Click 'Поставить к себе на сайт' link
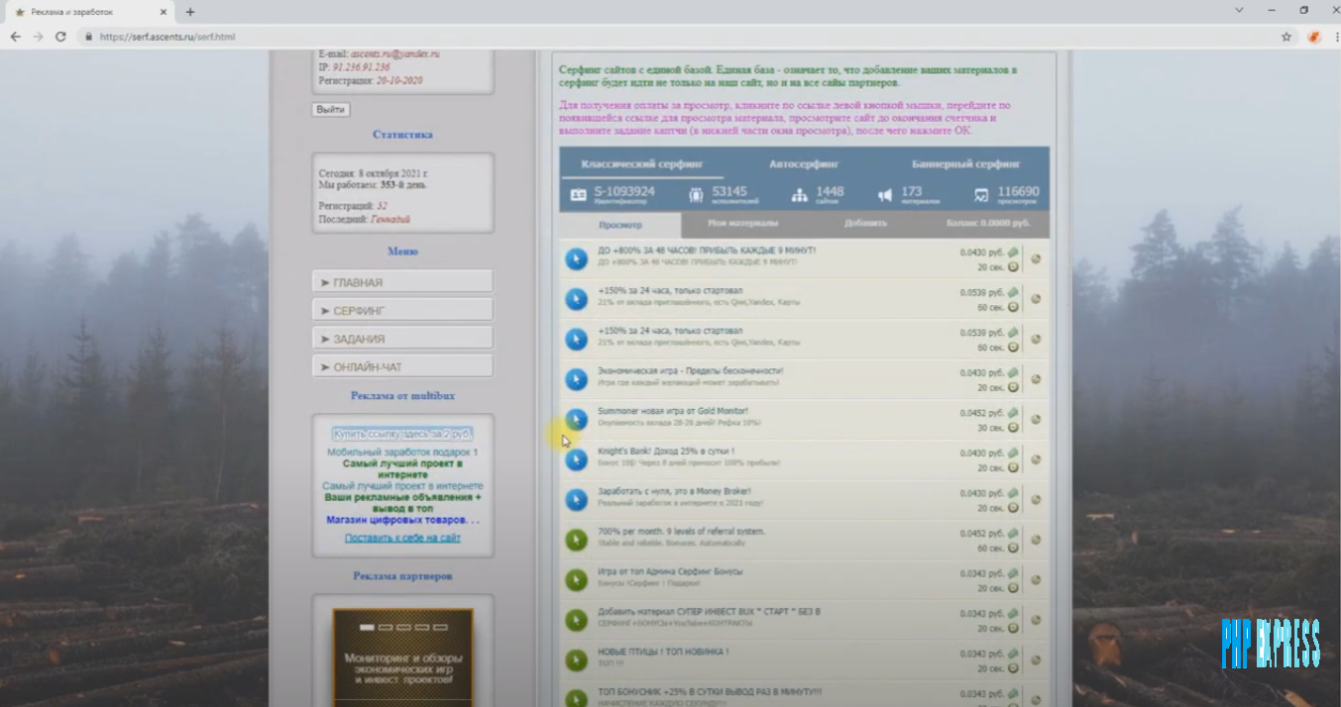 (402, 538)
